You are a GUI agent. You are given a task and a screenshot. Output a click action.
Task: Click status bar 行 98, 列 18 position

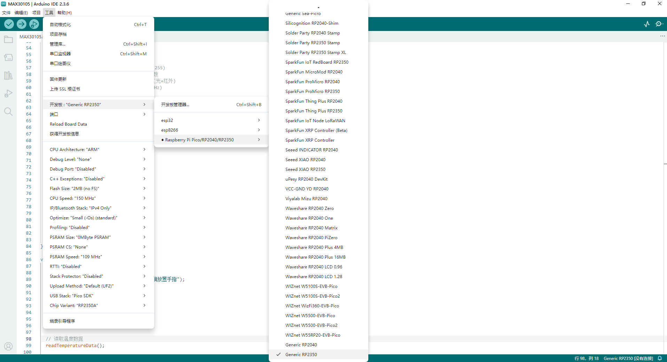coord(587,358)
